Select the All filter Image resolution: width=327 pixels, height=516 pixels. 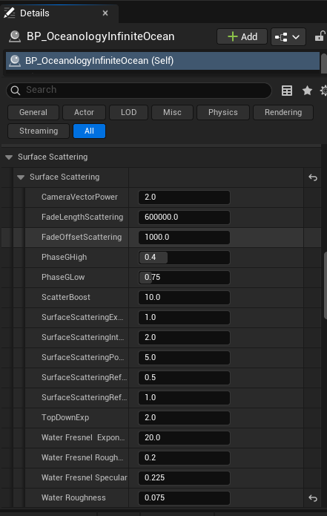[x=89, y=131]
